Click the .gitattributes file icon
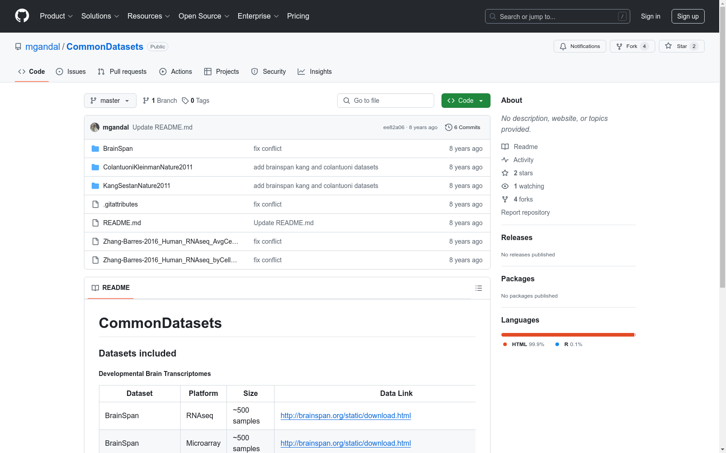726x453 pixels. point(95,204)
